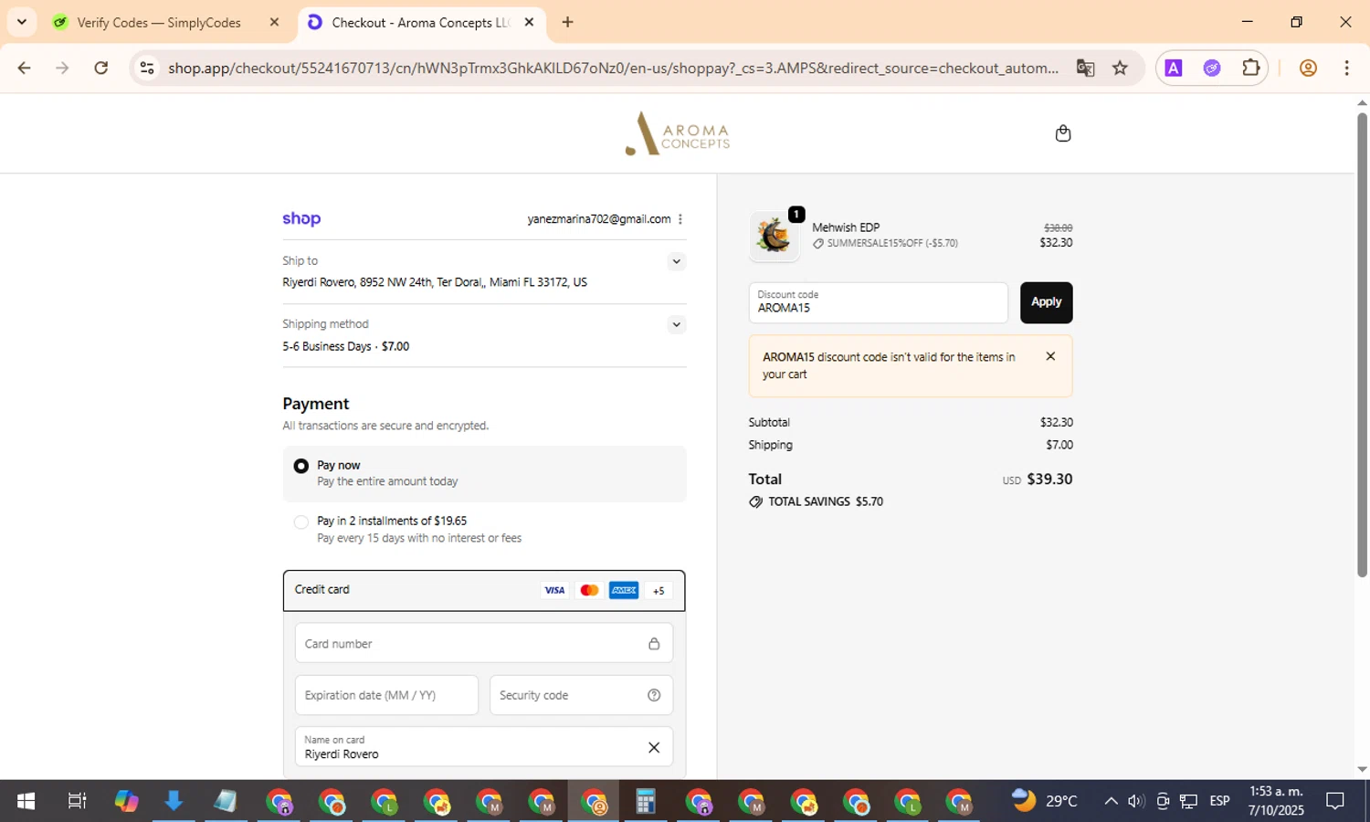The image size is (1370, 822).
Task: Focus the Security code field
Action: (x=581, y=695)
